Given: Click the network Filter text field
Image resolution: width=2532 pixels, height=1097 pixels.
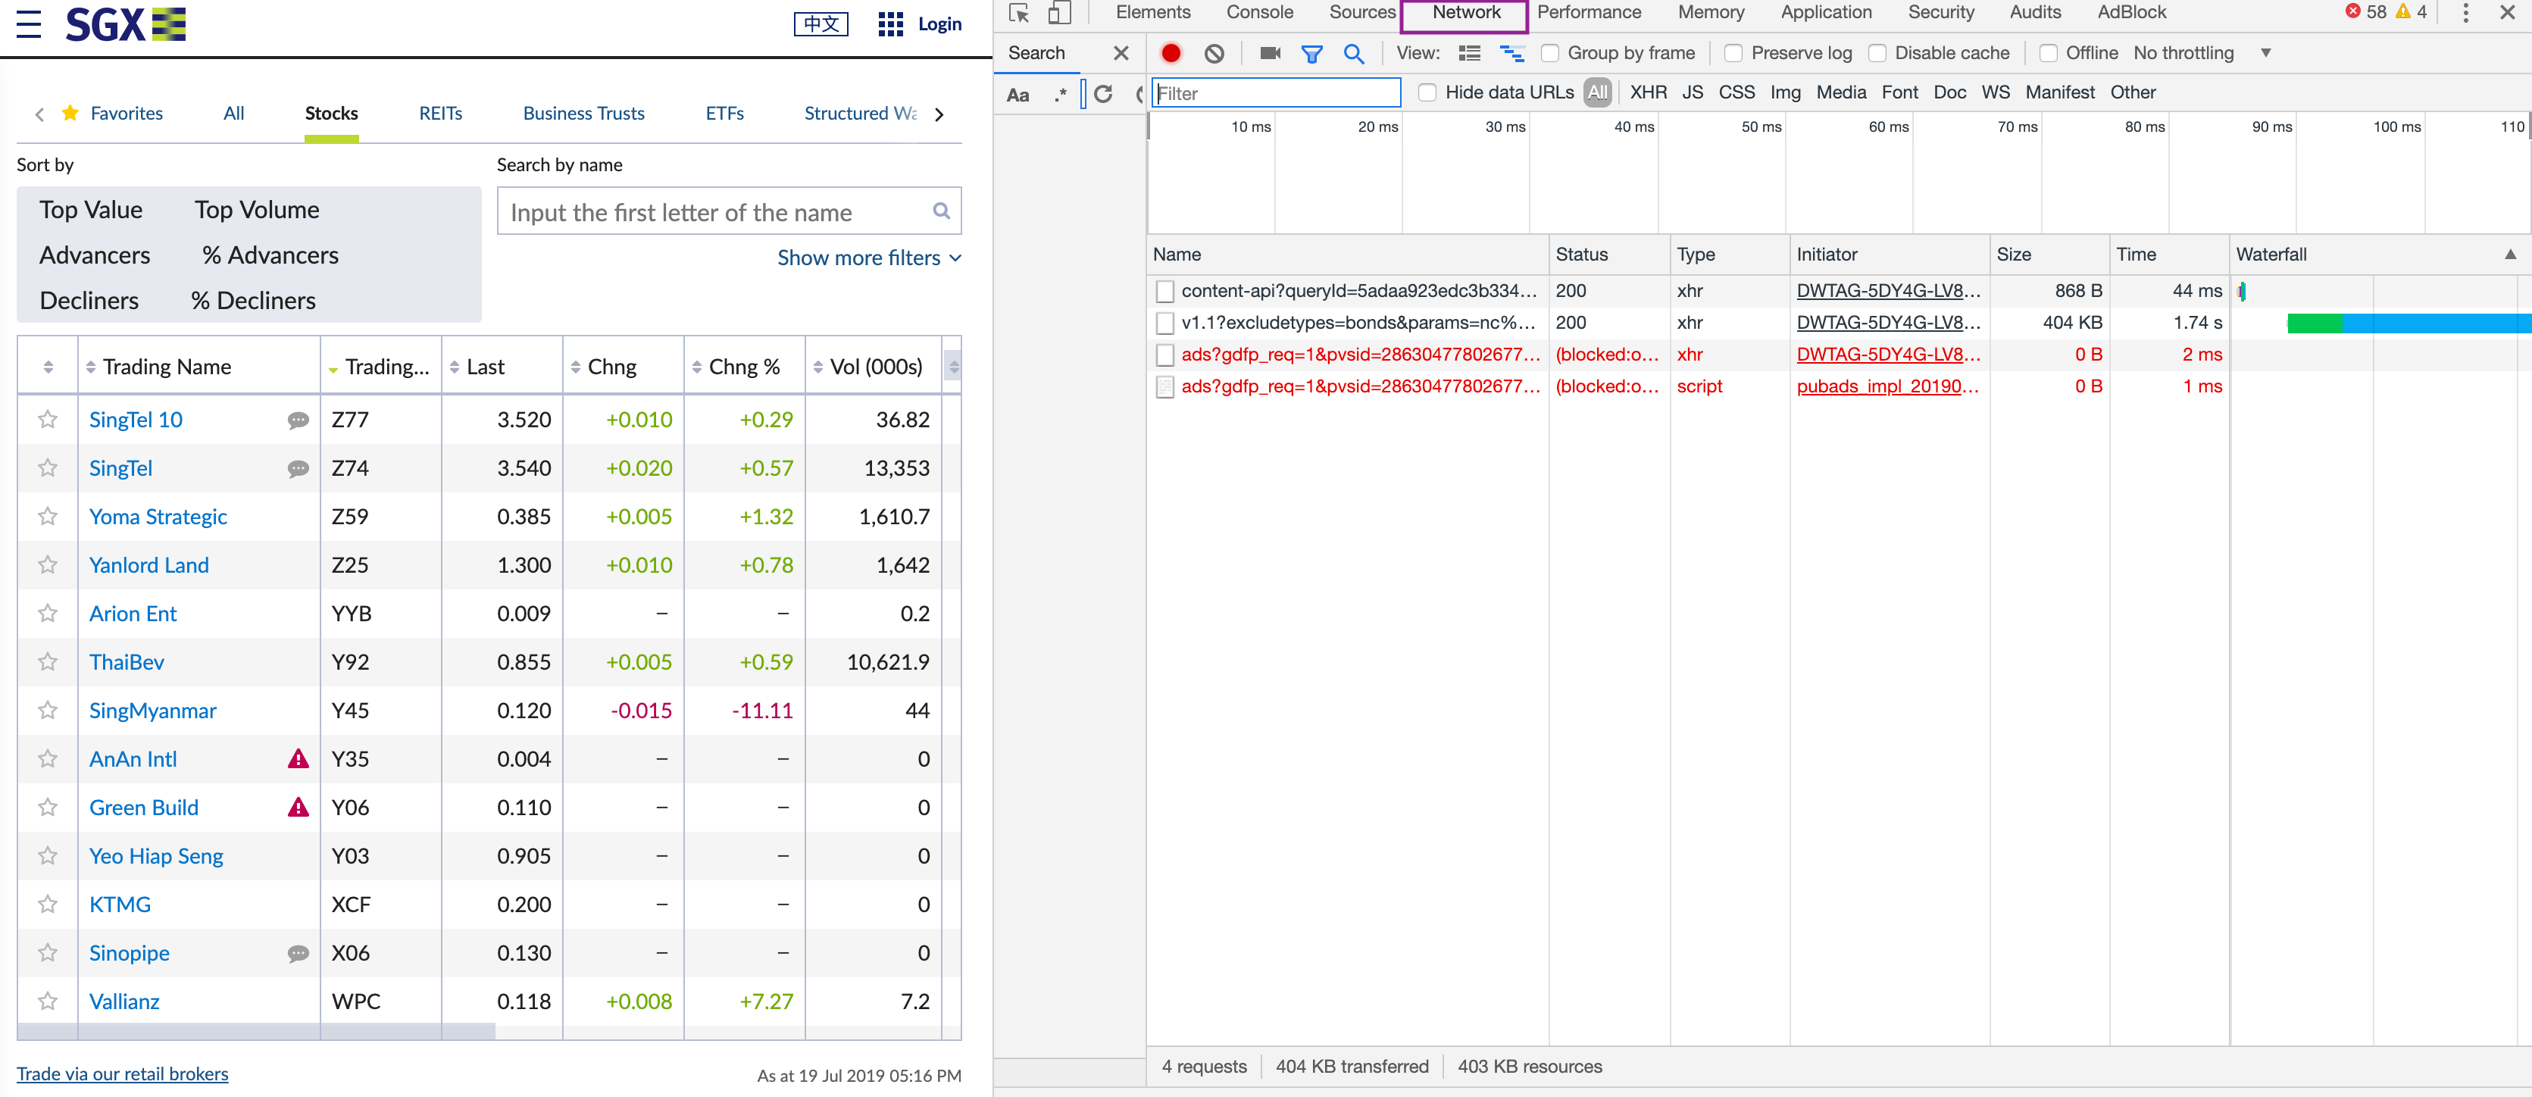Looking at the screenshot, I should 1276,93.
